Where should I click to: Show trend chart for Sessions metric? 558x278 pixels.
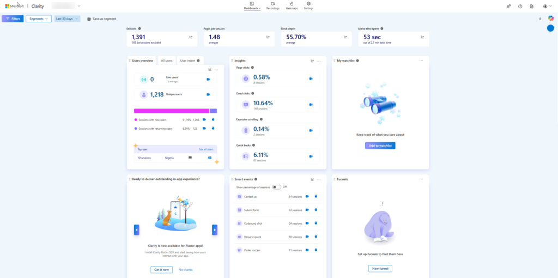191,37
